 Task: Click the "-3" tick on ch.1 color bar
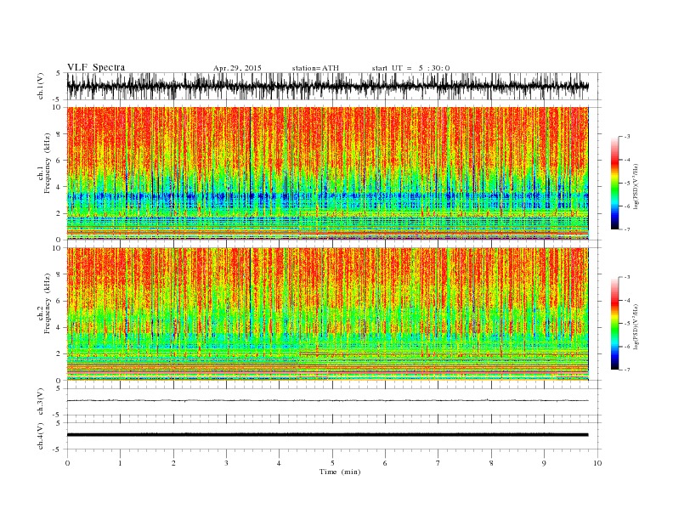[626, 137]
